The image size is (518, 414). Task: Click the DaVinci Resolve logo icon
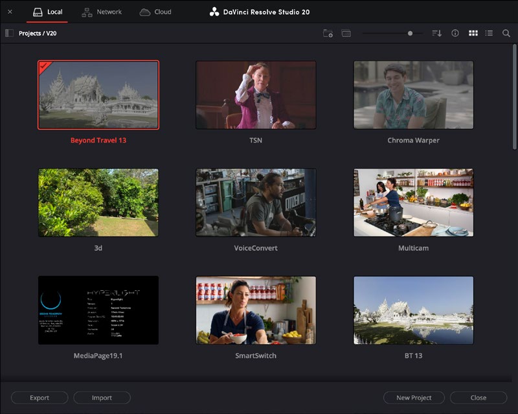tap(214, 12)
